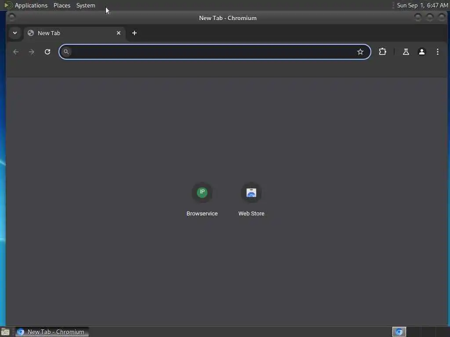Click the search magnifier in address bar
The width and height of the screenshot is (450, 337).
tap(66, 52)
